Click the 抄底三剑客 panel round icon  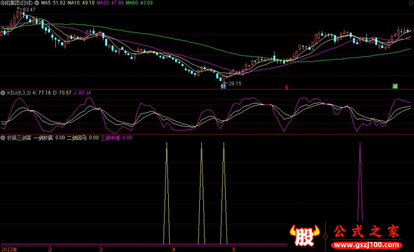pyautogui.click(x=3, y=138)
